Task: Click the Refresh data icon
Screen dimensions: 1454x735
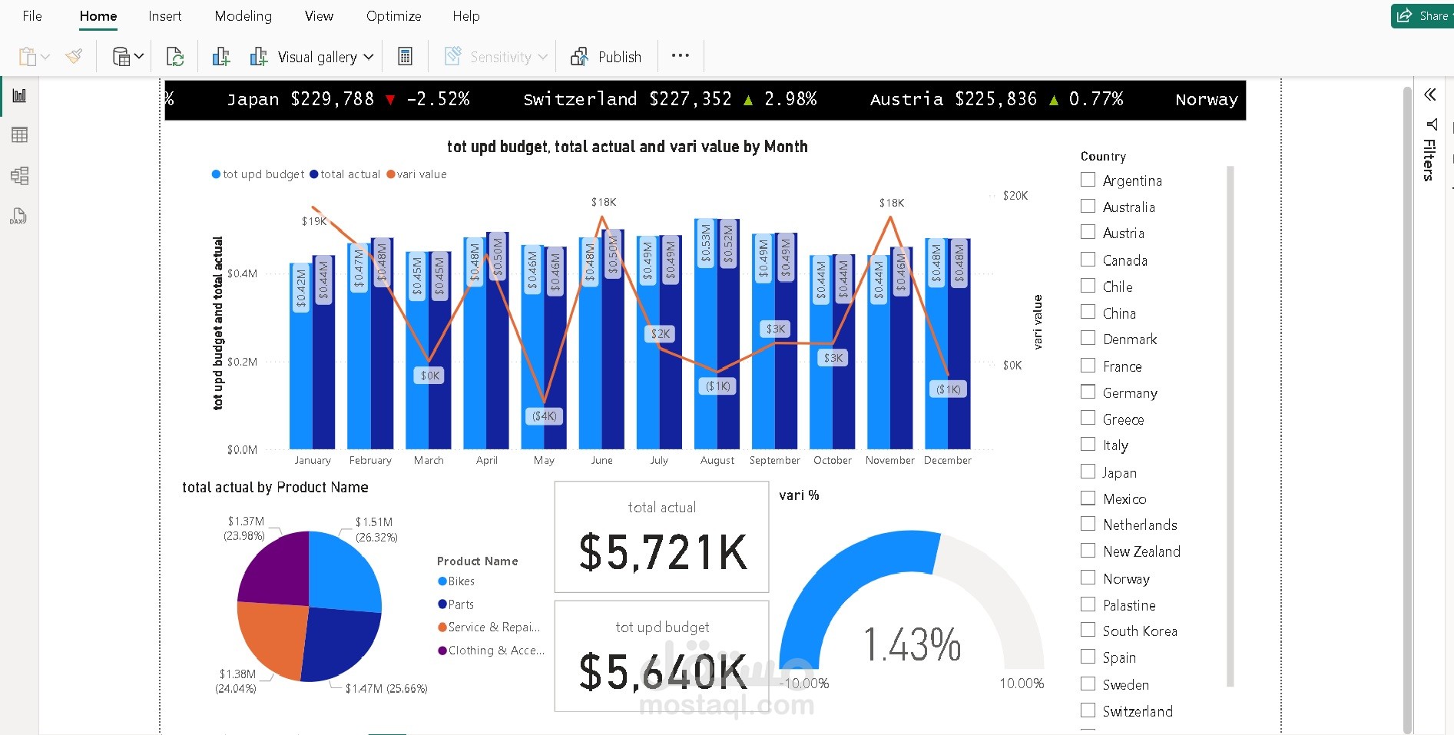Action: [x=175, y=57]
